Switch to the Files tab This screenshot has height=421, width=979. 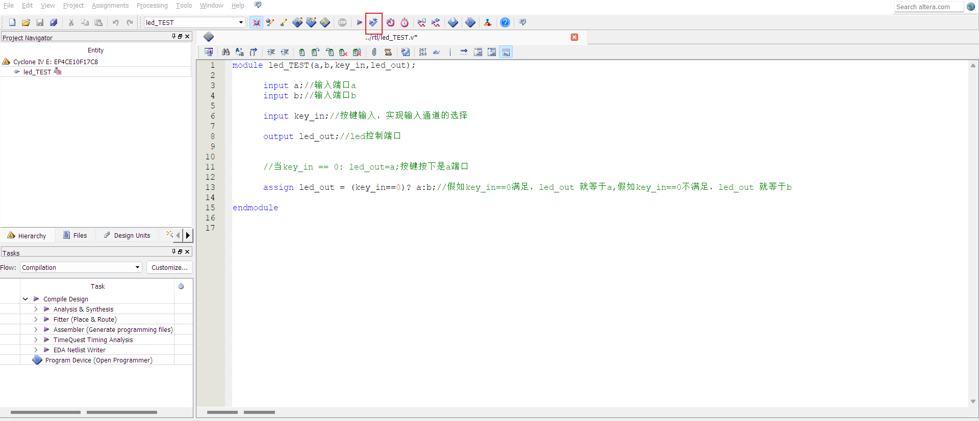[75, 235]
